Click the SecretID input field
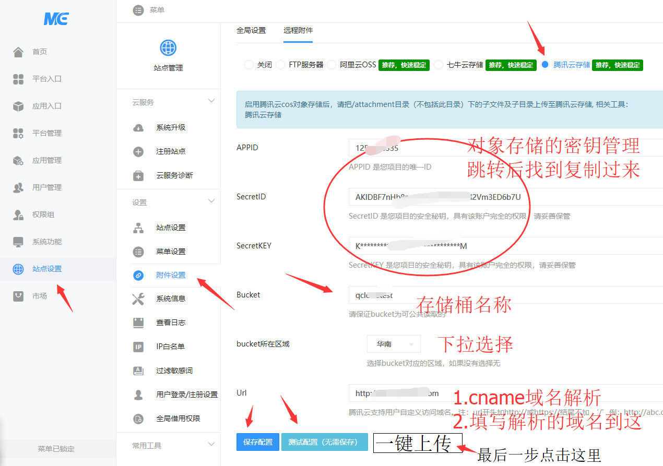The image size is (663, 466). 506,197
